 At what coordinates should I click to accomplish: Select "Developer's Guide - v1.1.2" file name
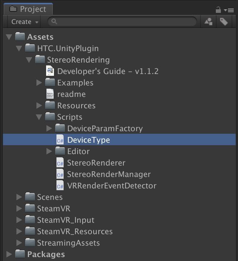point(108,71)
